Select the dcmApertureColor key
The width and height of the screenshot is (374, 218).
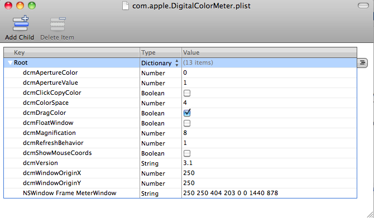point(50,72)
